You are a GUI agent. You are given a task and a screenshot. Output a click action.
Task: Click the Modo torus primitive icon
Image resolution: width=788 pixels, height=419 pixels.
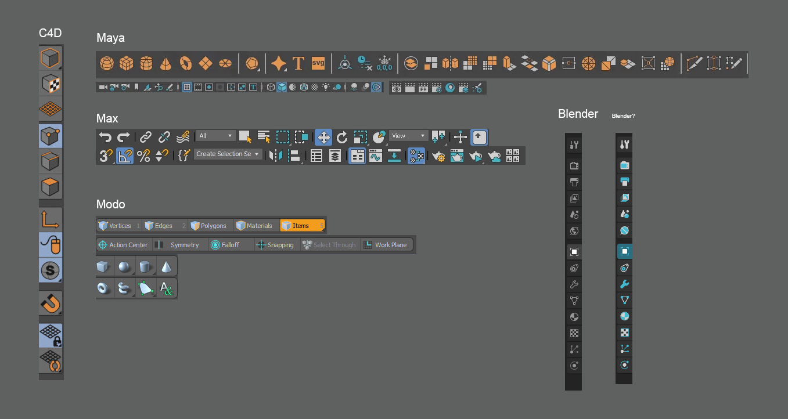click(x=104, y=287)
